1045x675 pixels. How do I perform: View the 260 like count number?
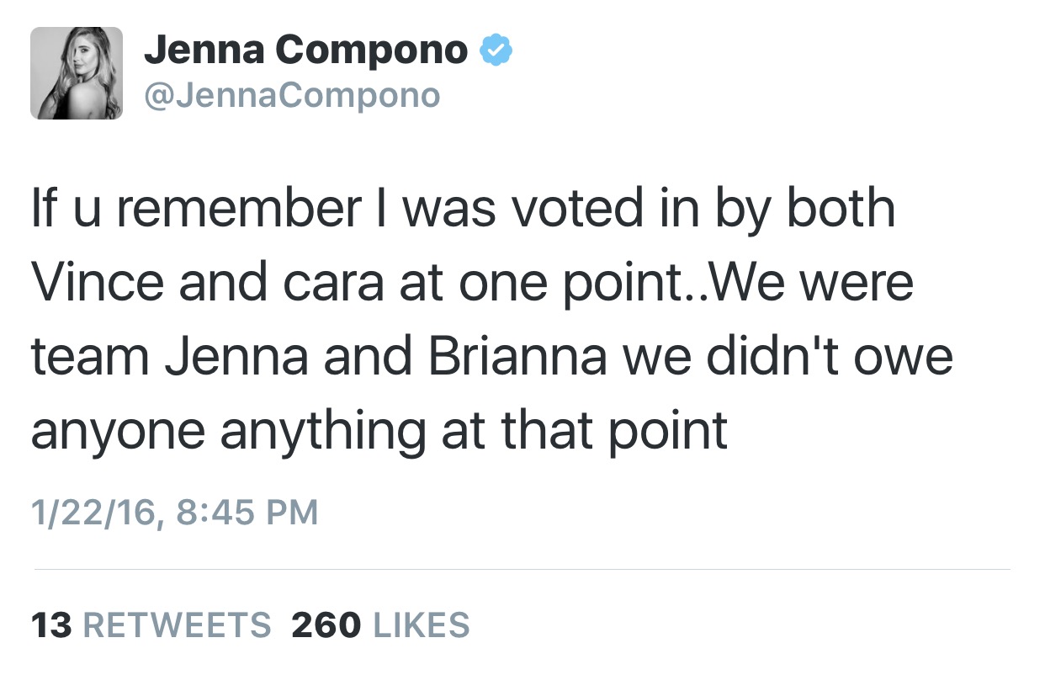click(326, 625)
